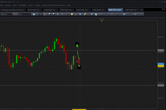The width and height of the screenshot is (166, 110).
Task: Expand the chart type dropdown arrow
Action: pyautogui.click(x=37, y=14)
